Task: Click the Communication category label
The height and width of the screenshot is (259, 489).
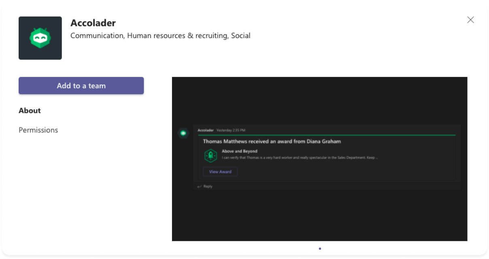Action: pyautogui.click(x=97, y=36)
